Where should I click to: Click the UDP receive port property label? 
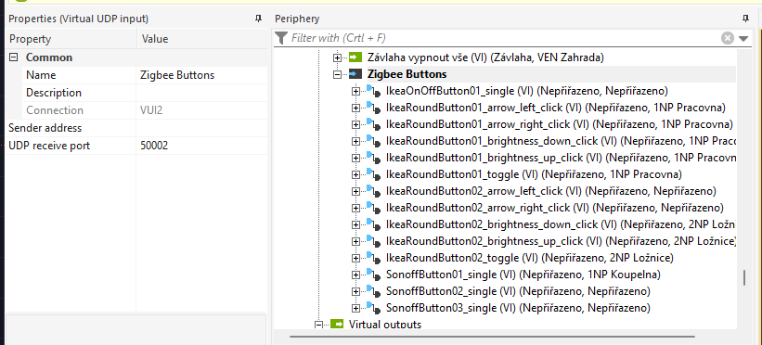(49, 146)
